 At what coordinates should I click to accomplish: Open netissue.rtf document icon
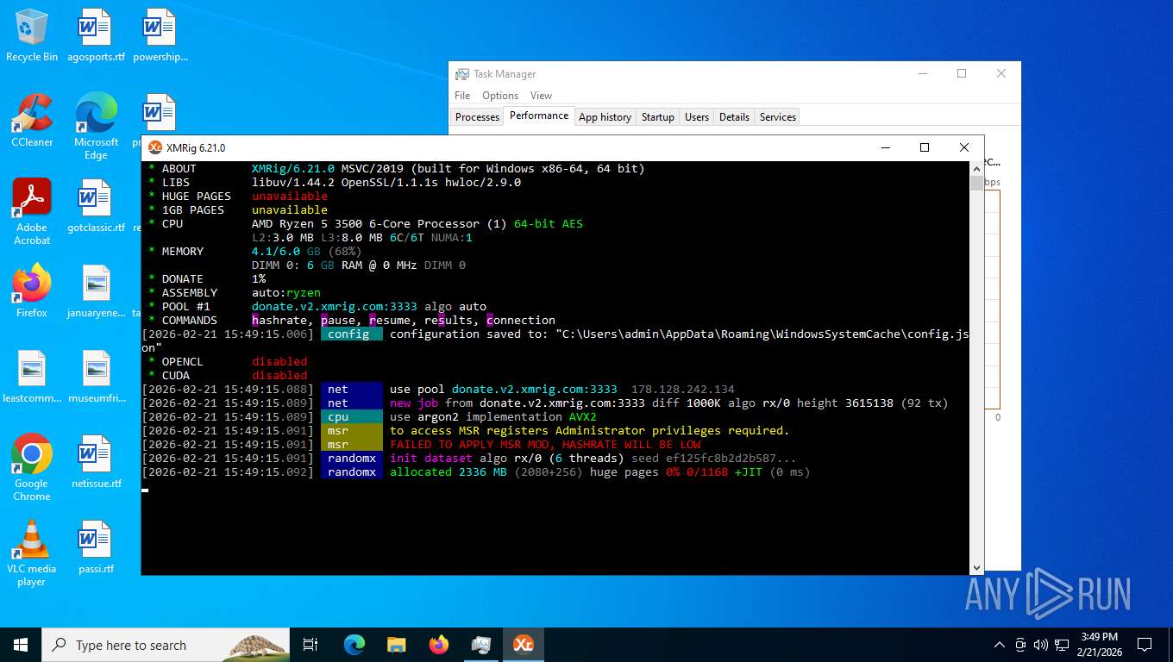point(96,462)
